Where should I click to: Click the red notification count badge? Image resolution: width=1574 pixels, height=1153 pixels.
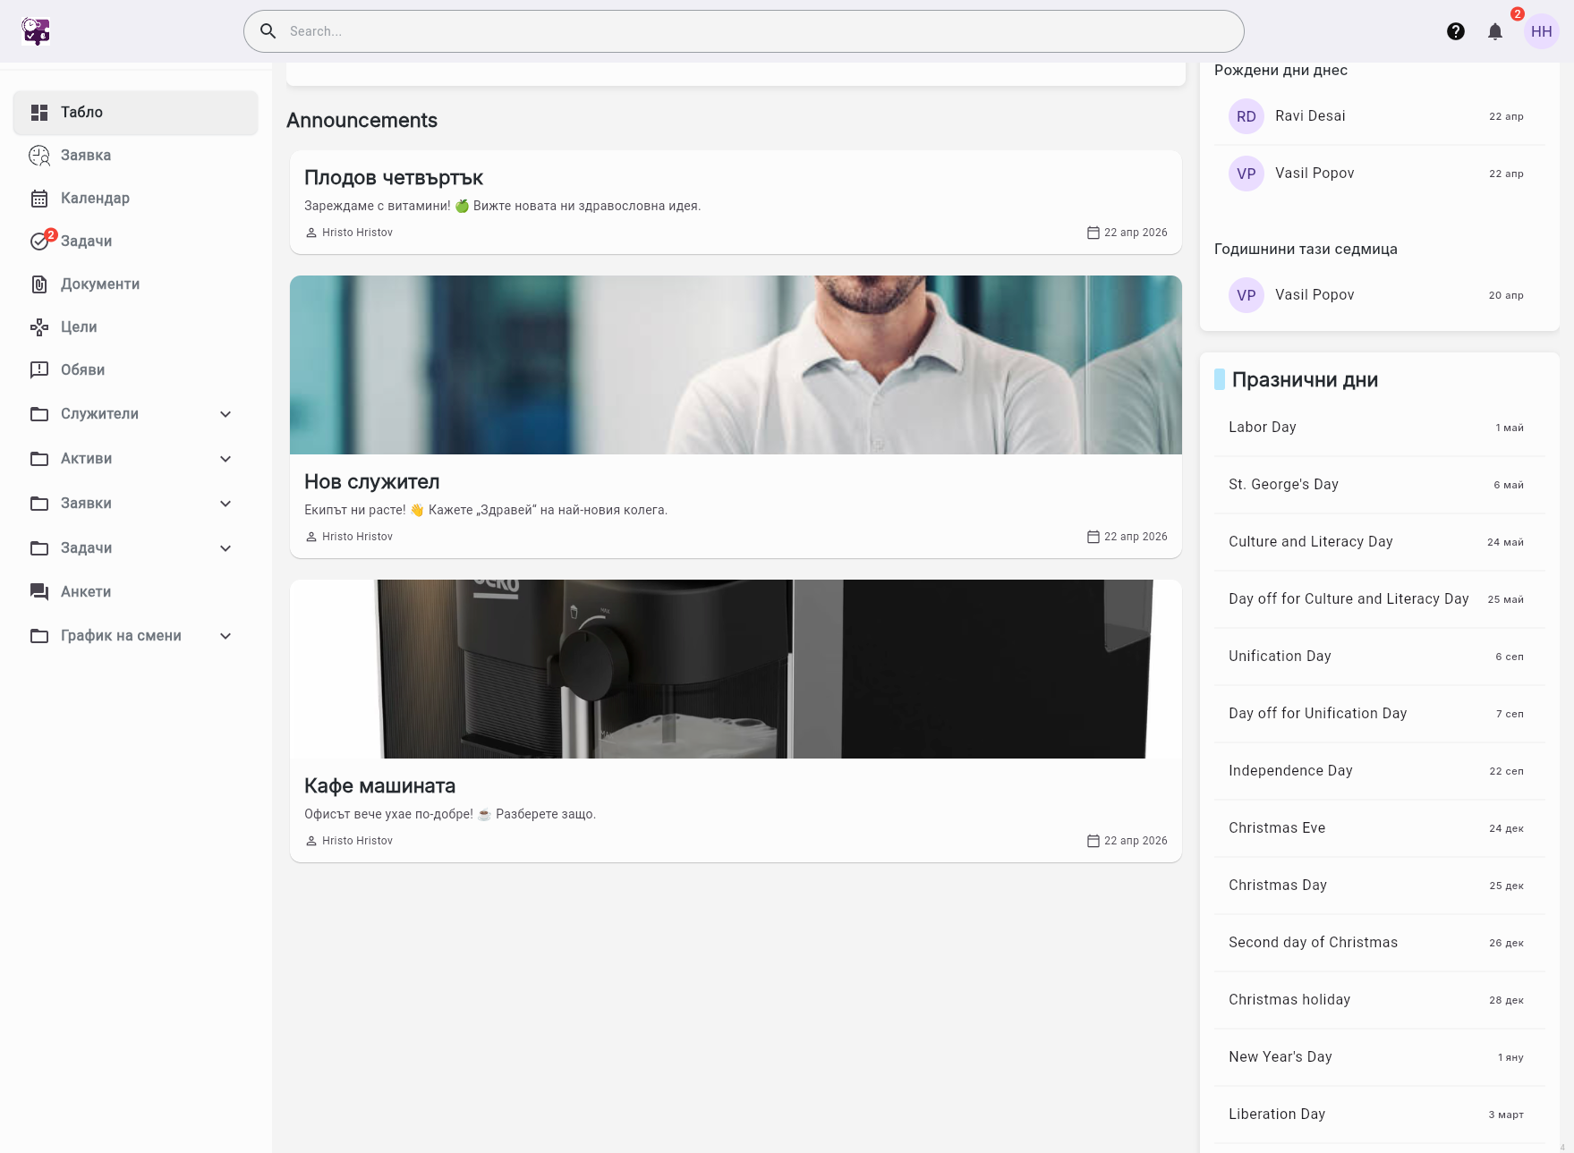1518,13
